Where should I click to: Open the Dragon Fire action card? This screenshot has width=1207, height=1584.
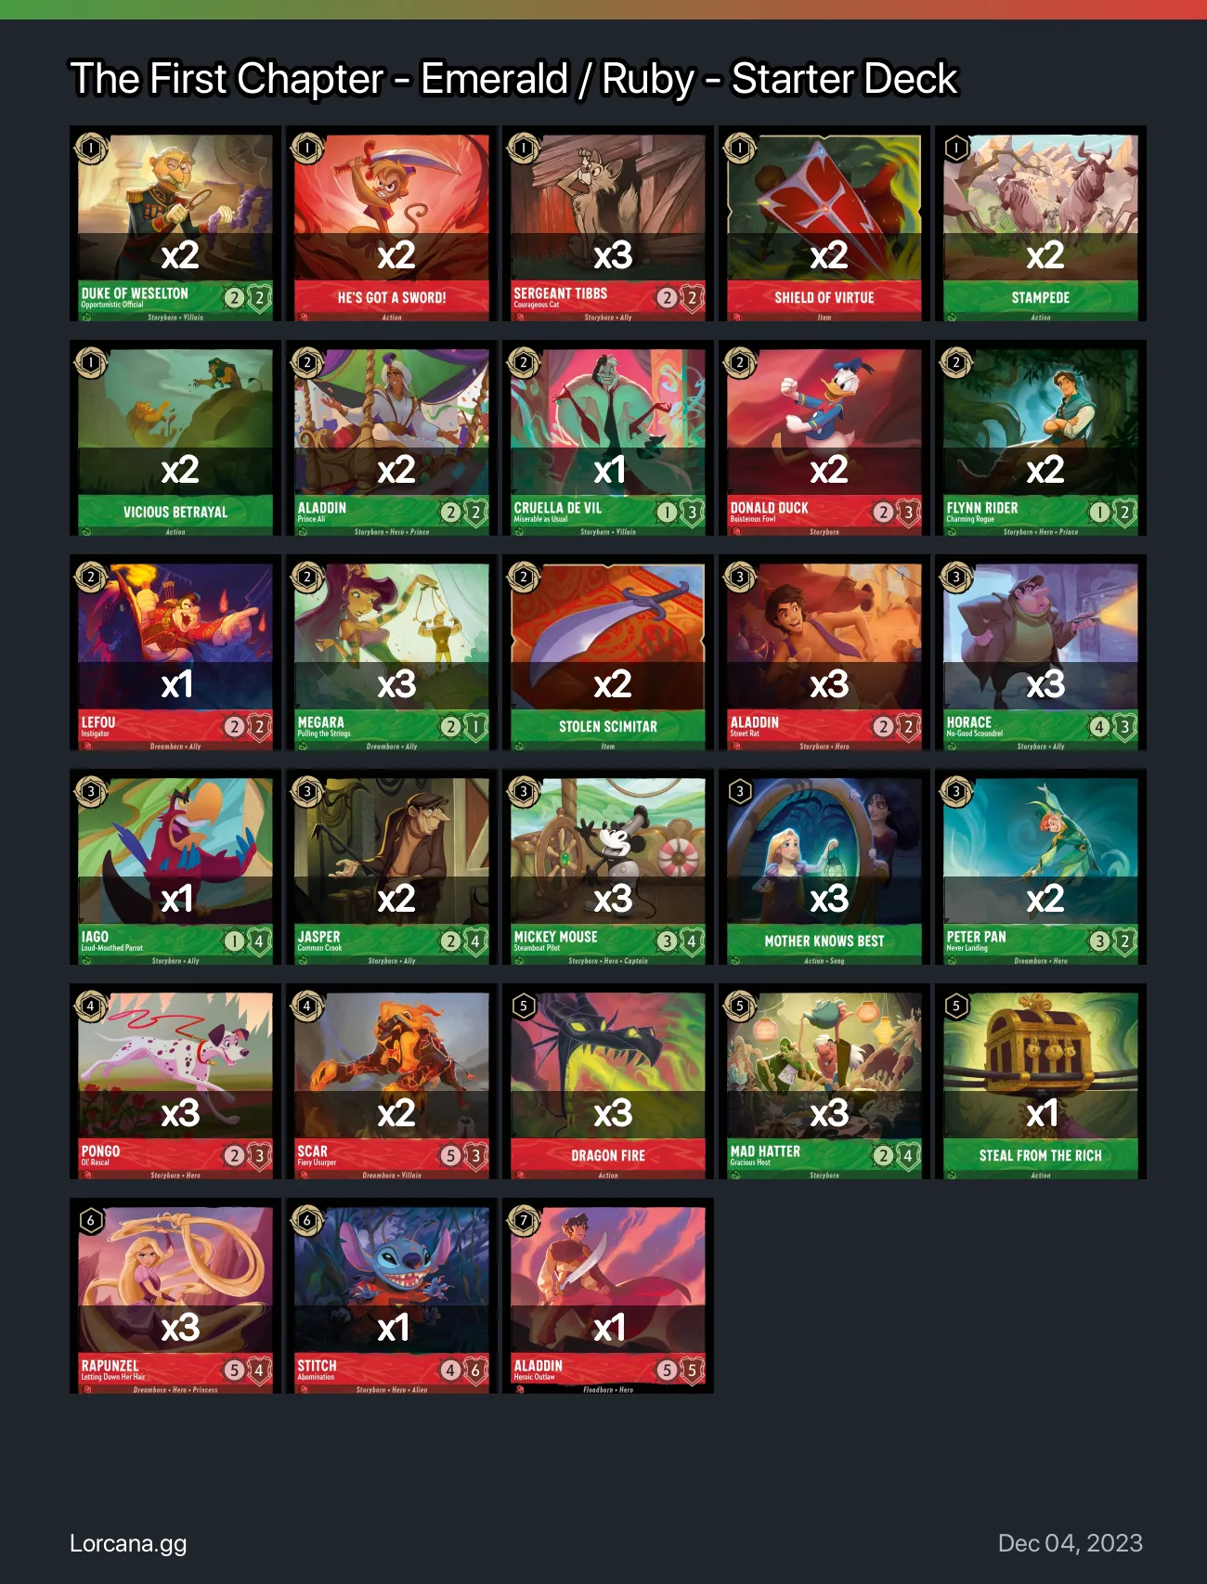point(608,1082)
